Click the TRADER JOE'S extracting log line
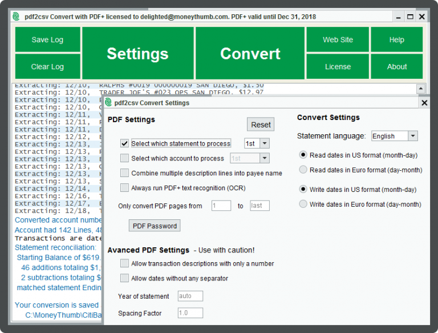438x333 pixels. [x=139, y=93]
